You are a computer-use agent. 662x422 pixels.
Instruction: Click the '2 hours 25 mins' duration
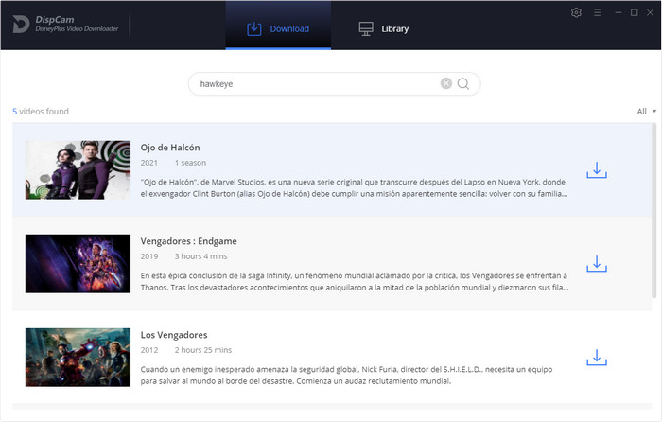[x=203, y=350]
